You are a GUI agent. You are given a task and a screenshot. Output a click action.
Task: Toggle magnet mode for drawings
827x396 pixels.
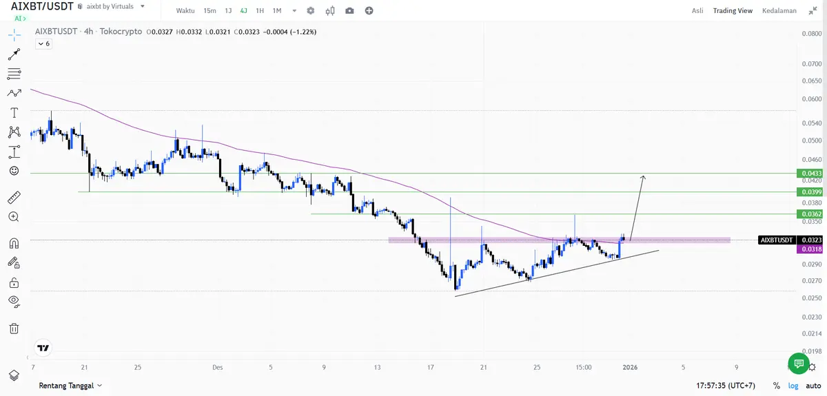pos(14,243)
